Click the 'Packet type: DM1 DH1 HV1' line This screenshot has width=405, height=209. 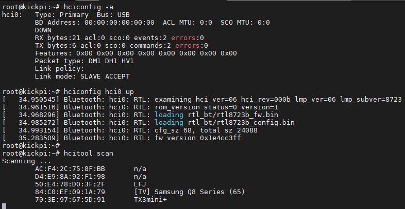coord(84,61)
